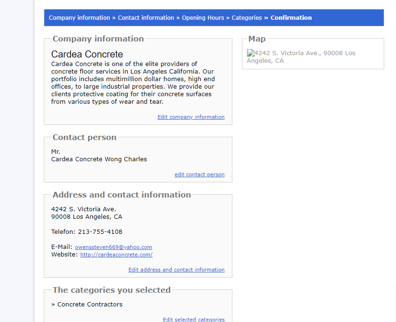The height and width of the screenshot is (322, 396).
Task: Open the cardeaconcrete.com website link
Action: (x=116, y=255)
